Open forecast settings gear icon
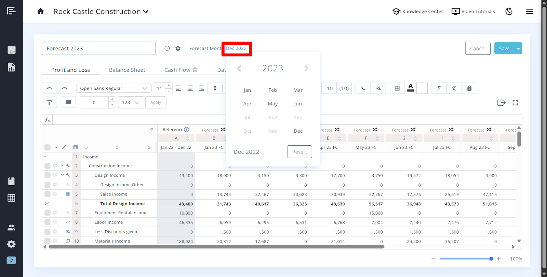The height and width of the screenshot is (277, 547). (178, 48)
